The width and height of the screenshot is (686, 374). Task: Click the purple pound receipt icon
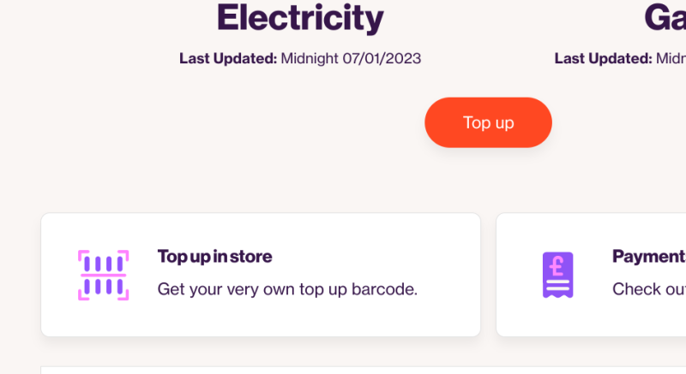[x=558, y=275]
